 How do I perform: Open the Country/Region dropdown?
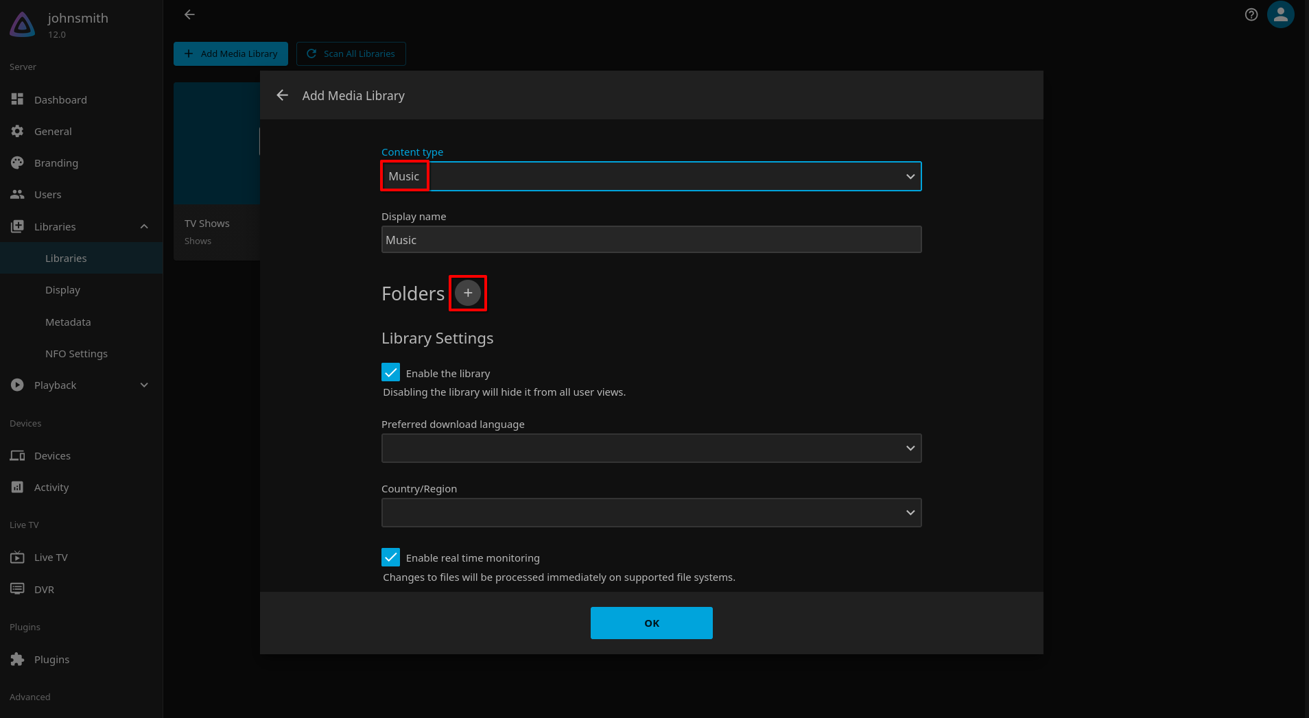click(651, 512)
